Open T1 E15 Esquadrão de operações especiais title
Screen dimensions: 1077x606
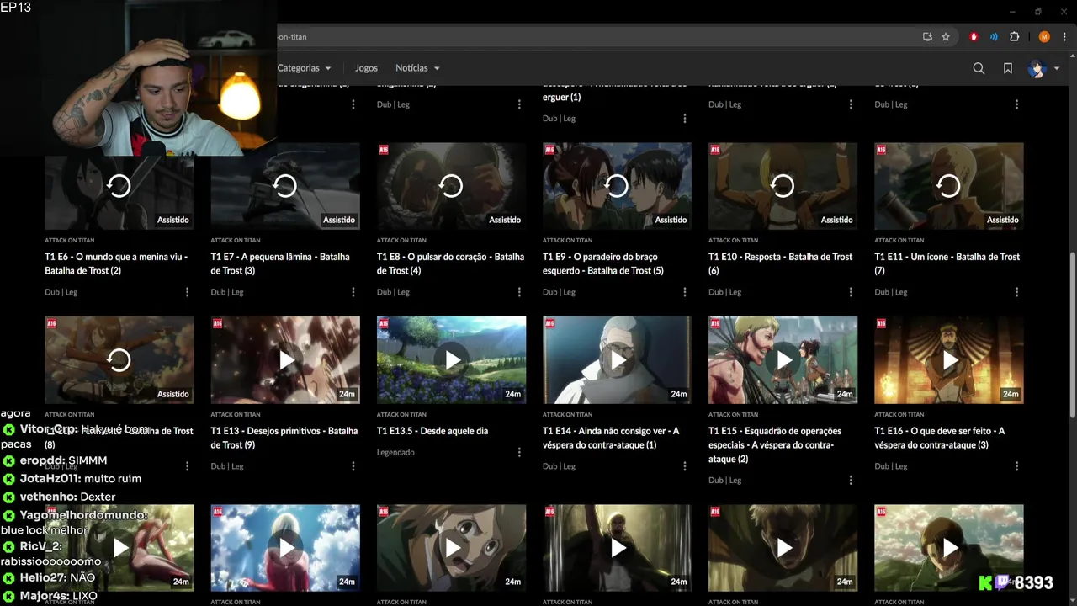tap(775, 444)
